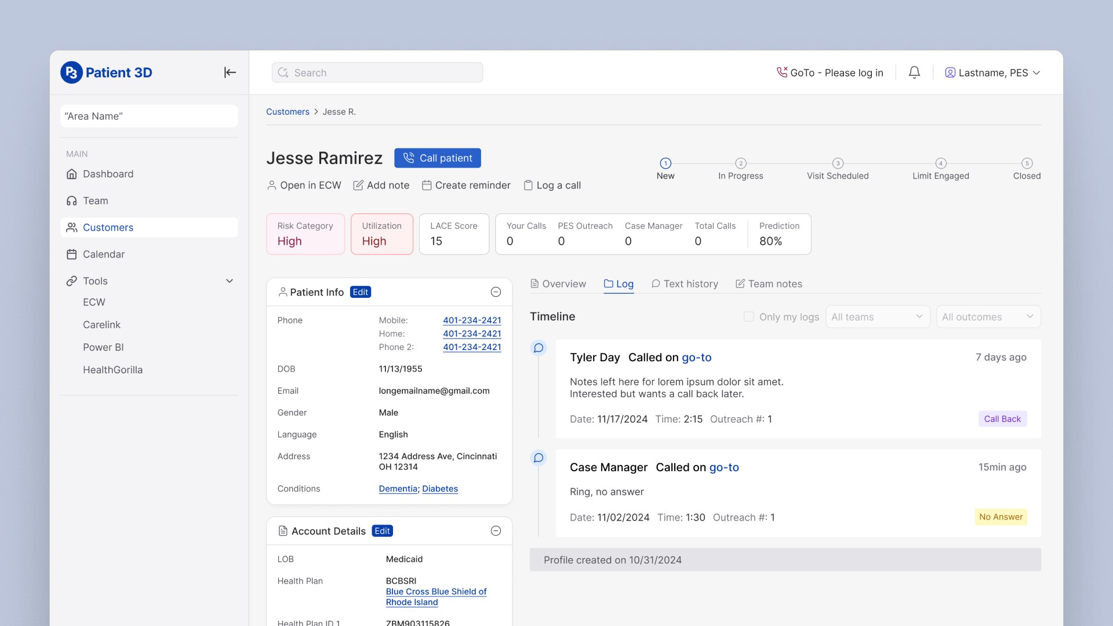Open HealthGorilla under Tools

pyautogui.click(x=112, y=370)
